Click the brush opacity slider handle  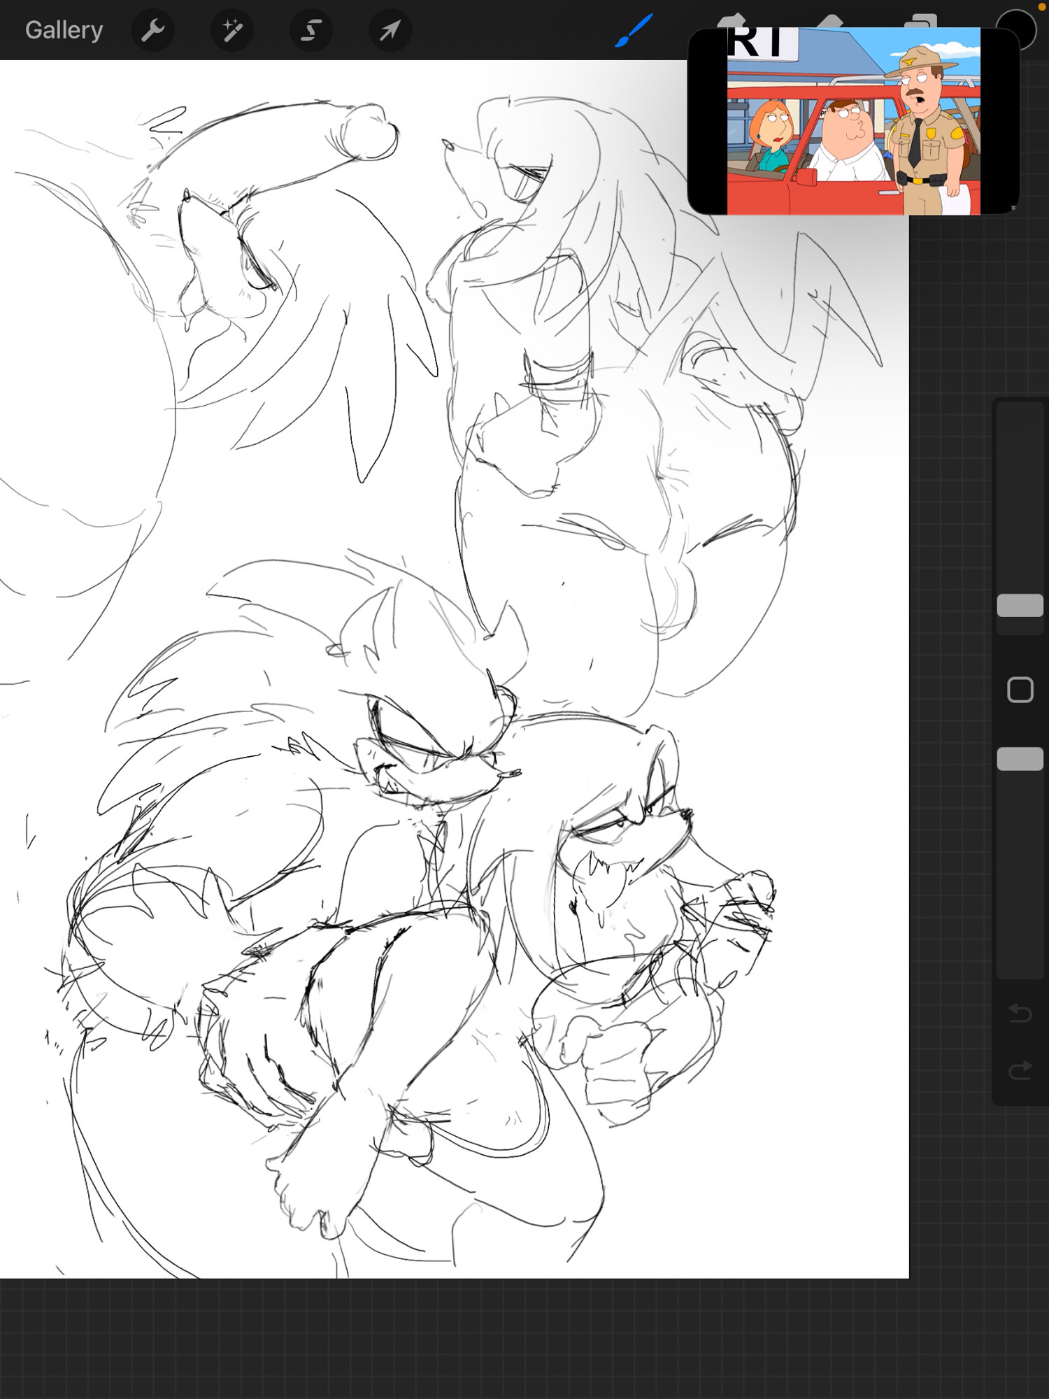[x=1020, y=759]
